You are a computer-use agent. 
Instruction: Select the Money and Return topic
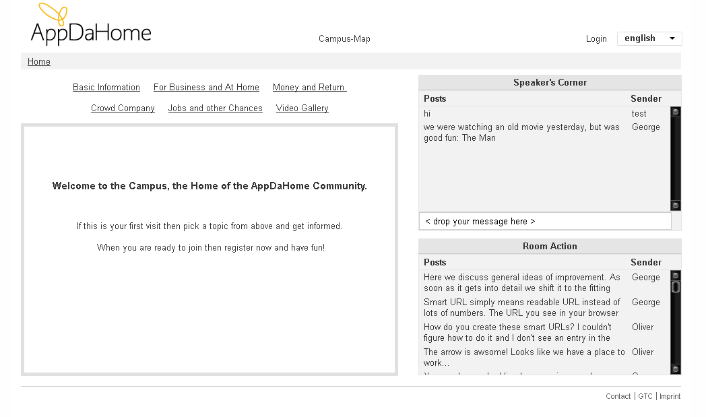pos(309,88)
